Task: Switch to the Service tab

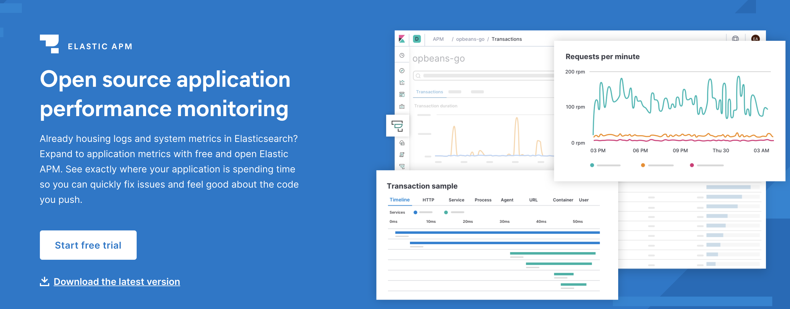Action: [x=456, y=200]
